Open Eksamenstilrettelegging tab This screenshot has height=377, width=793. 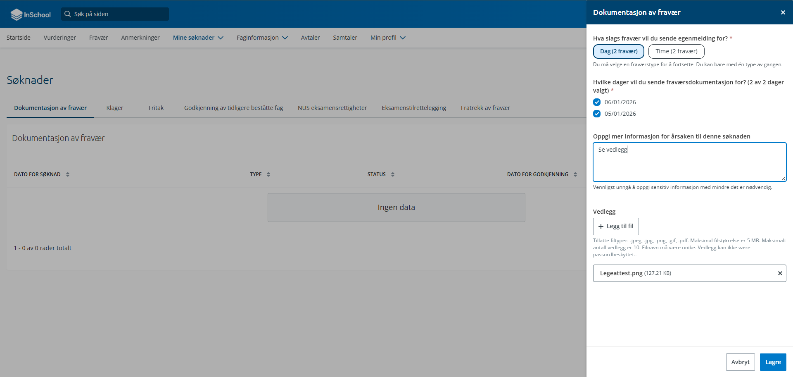point(414,108)
